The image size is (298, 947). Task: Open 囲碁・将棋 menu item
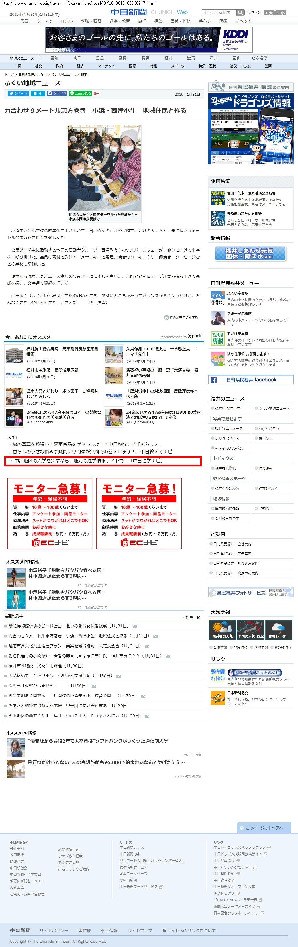click(x=180, y=21)
